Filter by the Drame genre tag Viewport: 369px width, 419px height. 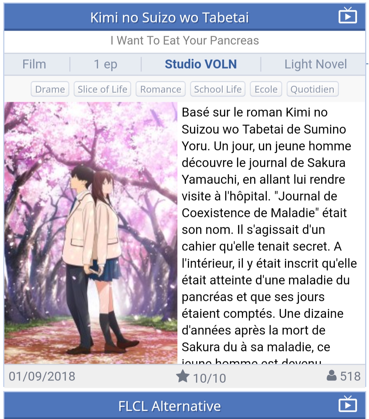point(50,89)
